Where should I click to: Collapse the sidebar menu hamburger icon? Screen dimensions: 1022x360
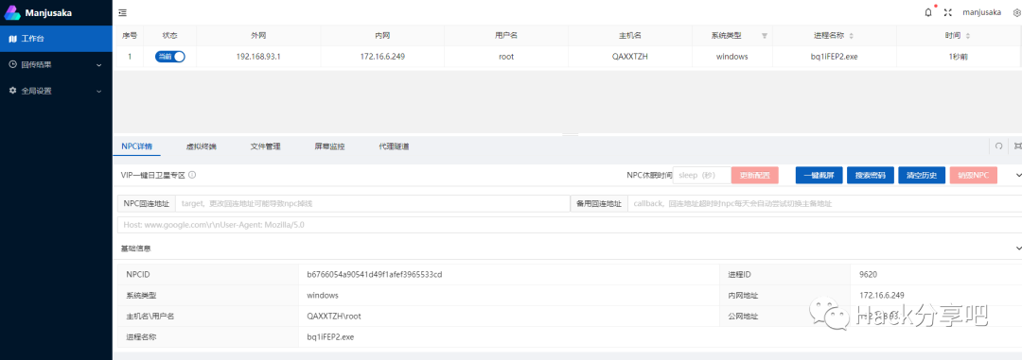point(122,12)
